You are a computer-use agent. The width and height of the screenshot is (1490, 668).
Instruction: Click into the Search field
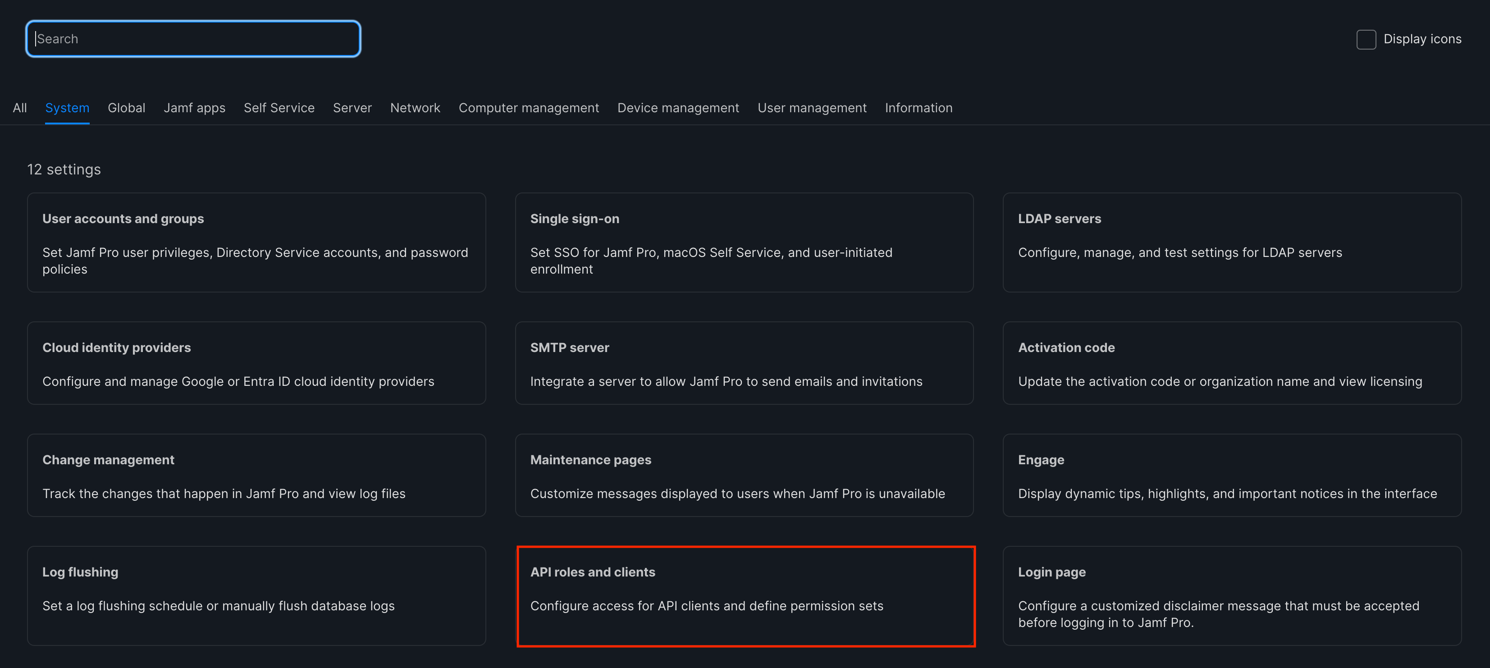click(x=193, y=39)
